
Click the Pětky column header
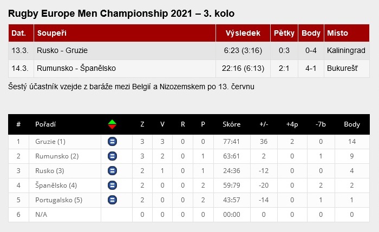tap(284, 34)
